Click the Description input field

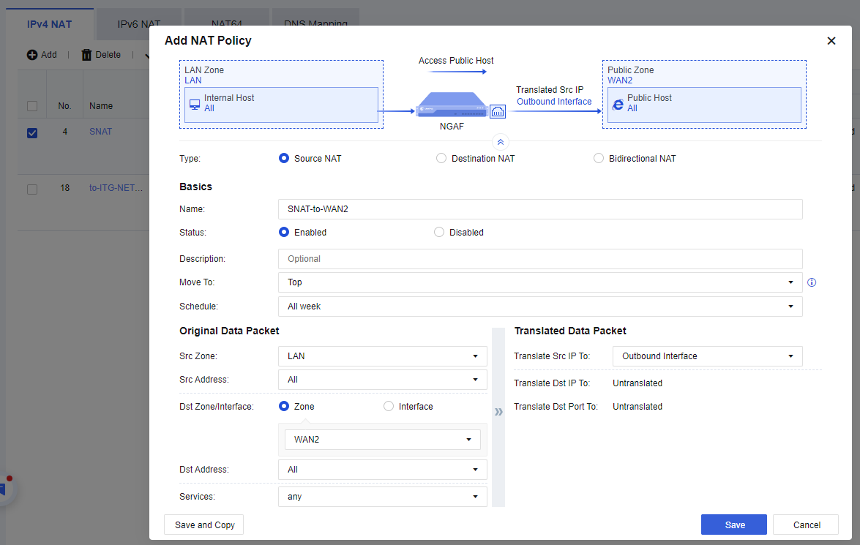pyautogui.click(x=540, y=259)
